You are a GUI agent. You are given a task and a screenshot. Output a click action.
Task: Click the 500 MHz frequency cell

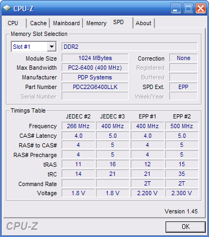182,126
